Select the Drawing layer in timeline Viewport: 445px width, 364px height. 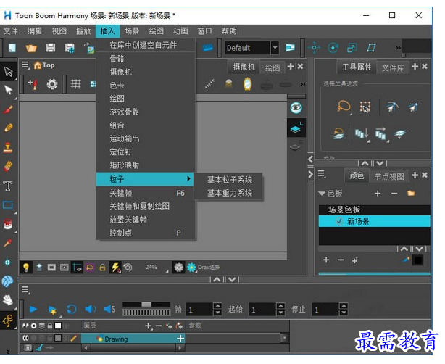tap(133, 339)
